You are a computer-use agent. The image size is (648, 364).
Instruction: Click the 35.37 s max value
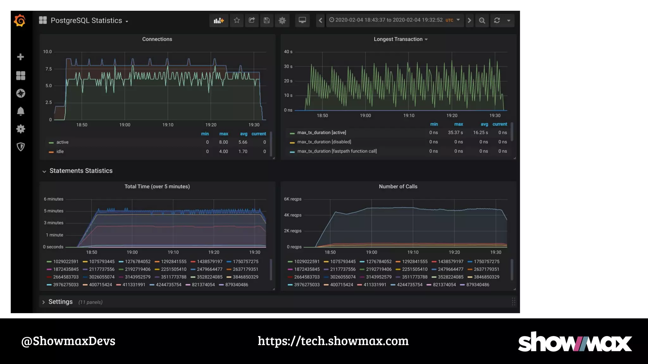[455, 132]
